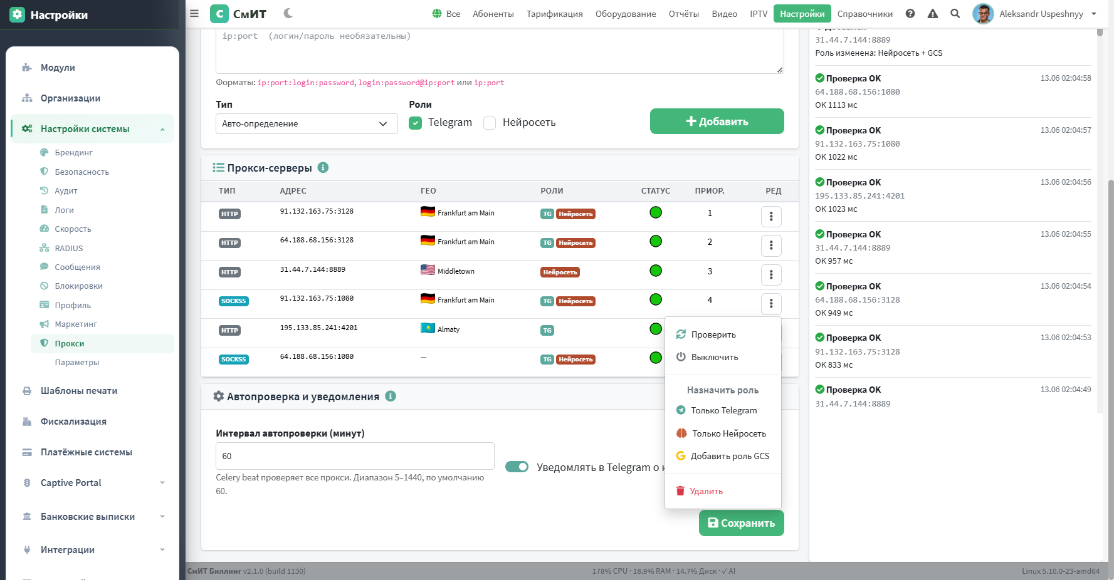Click the Интервал автопроверки input field
The height and width of the screenshot is (580, 1114).
pos(355,456)
